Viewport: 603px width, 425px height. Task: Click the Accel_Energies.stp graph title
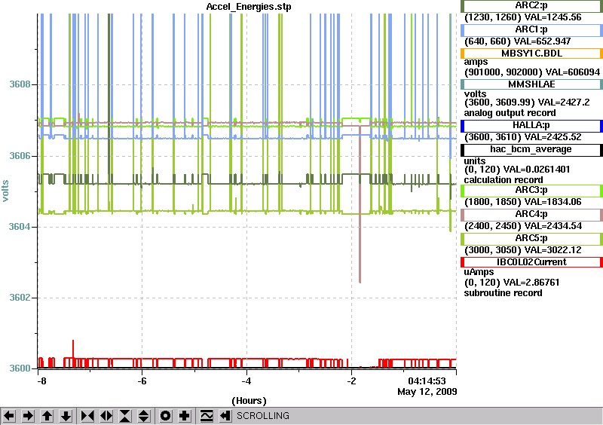249,7
